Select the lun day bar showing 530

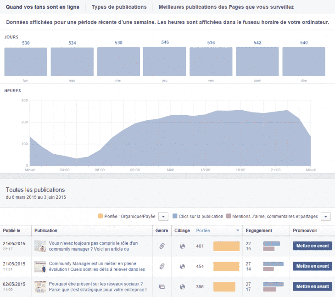click(x=26, y=62)
